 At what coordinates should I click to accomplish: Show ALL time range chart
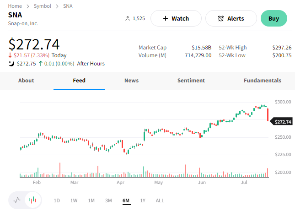(x=160, y=200)
